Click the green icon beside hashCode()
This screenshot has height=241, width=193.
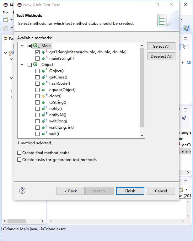pyautogui.click(x=43, y=84)
